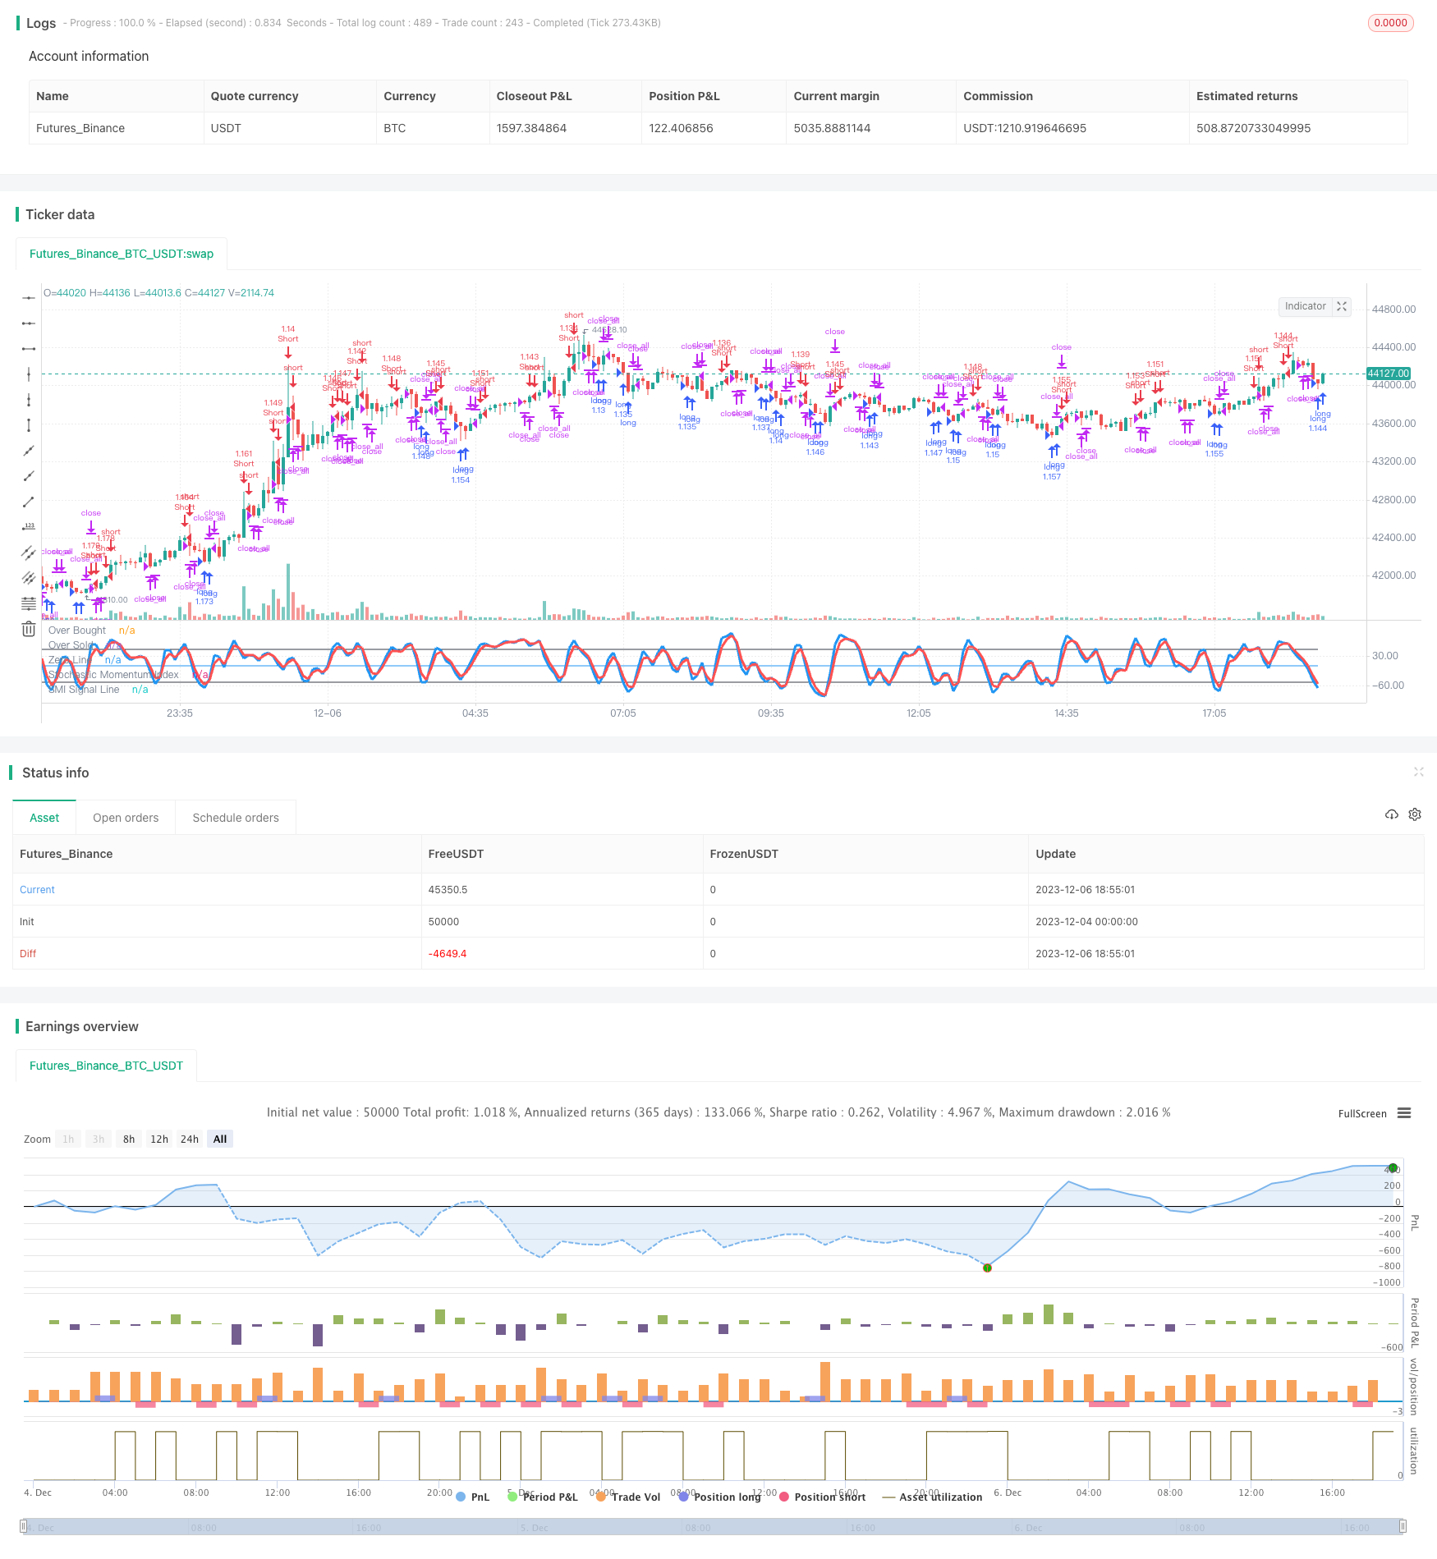Set earnings zoom to 24h

click(190, 1139)
